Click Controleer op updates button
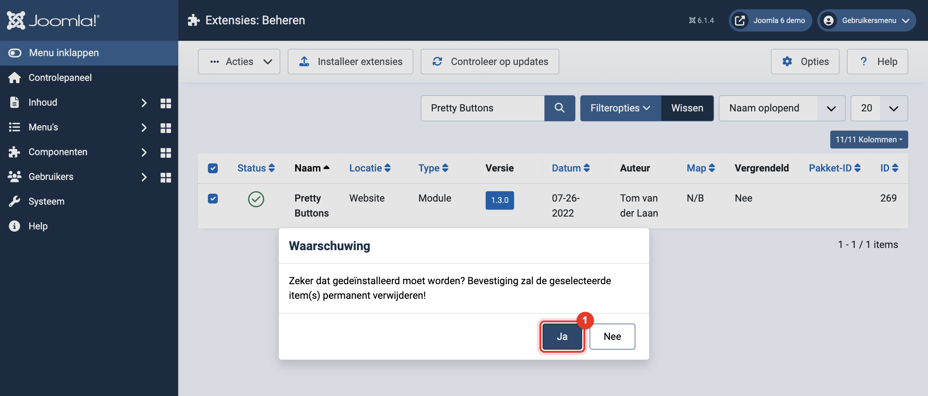The height and width of the screenshot is (396, 928). [x=490, y=61]
